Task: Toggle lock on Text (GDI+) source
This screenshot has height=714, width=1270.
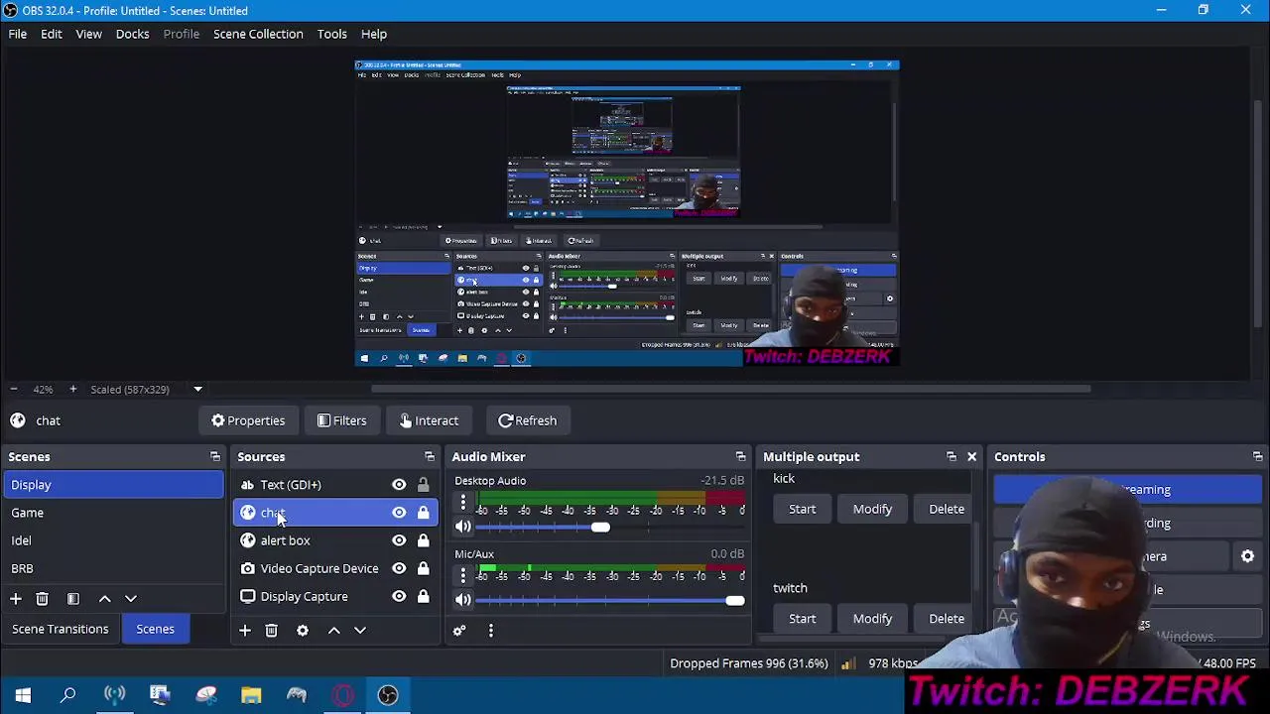Action: [423, 485]
